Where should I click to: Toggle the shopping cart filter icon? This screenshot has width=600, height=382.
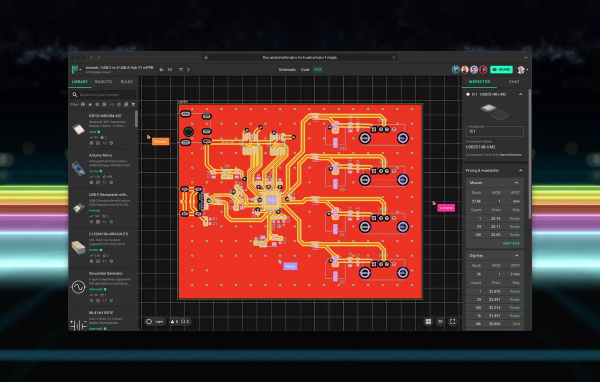click(x=133, y=104)
